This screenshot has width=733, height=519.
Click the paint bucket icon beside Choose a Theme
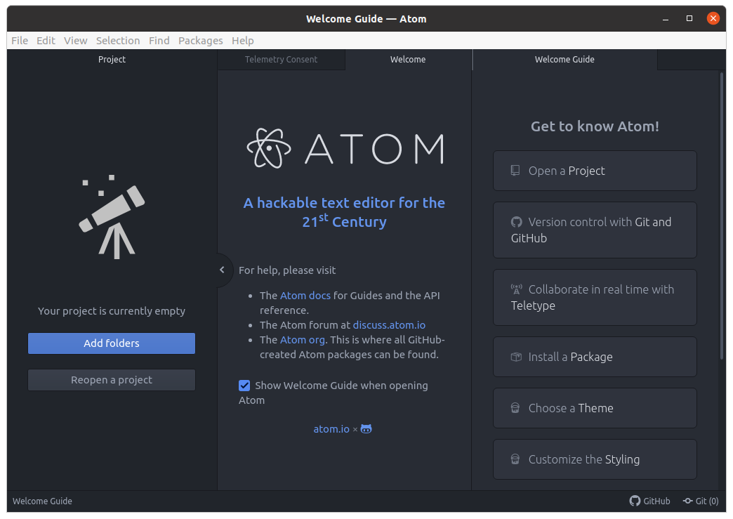pos(515,408)
